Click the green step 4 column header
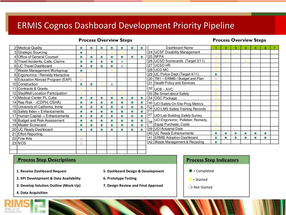The height and width of the screenshot is (215, 286). (246, 48)
